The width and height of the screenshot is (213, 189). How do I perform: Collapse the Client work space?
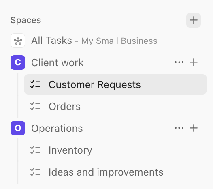point(58,62)
